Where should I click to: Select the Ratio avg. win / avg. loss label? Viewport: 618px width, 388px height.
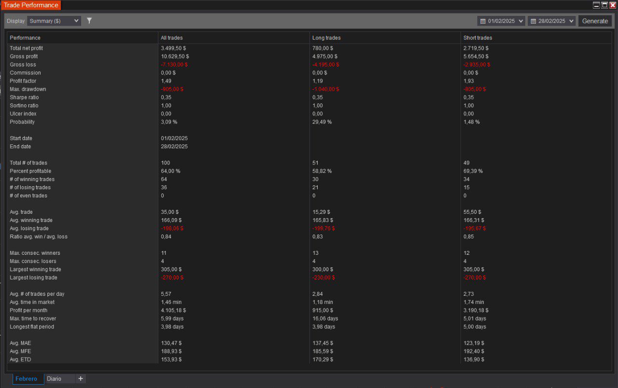tap(39, 237)
